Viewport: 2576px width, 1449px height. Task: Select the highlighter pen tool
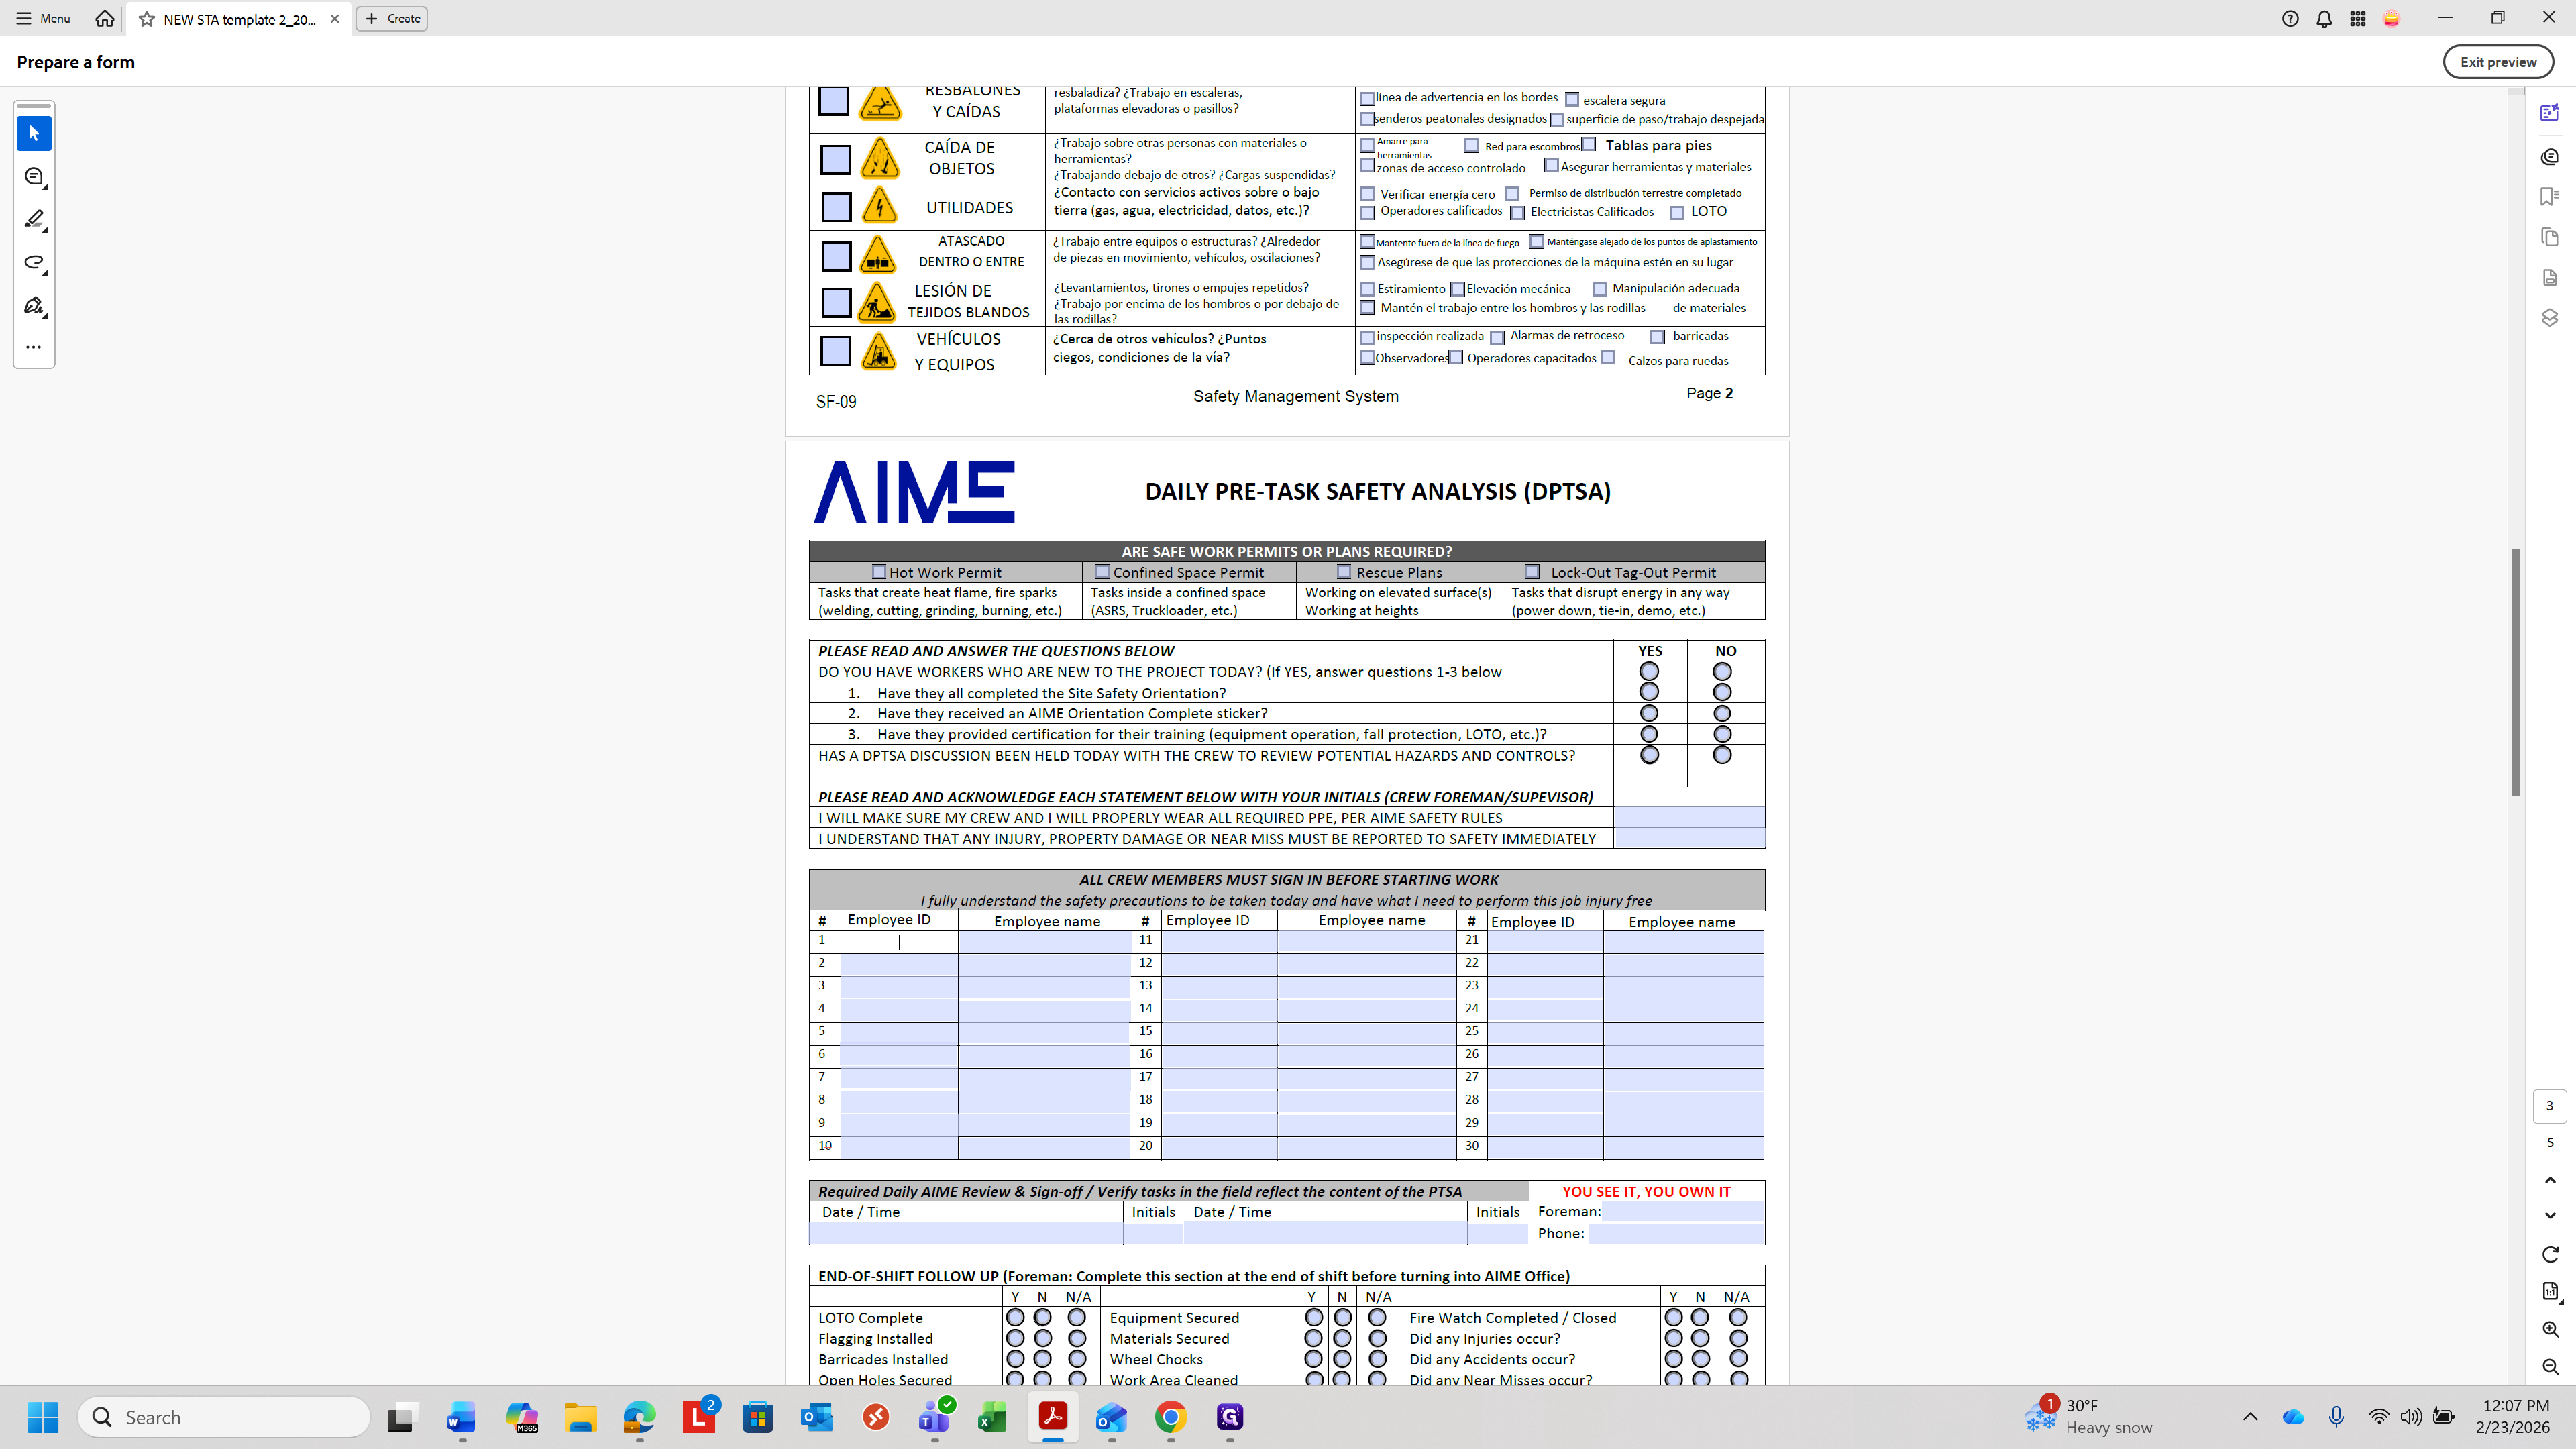[33, 219]
